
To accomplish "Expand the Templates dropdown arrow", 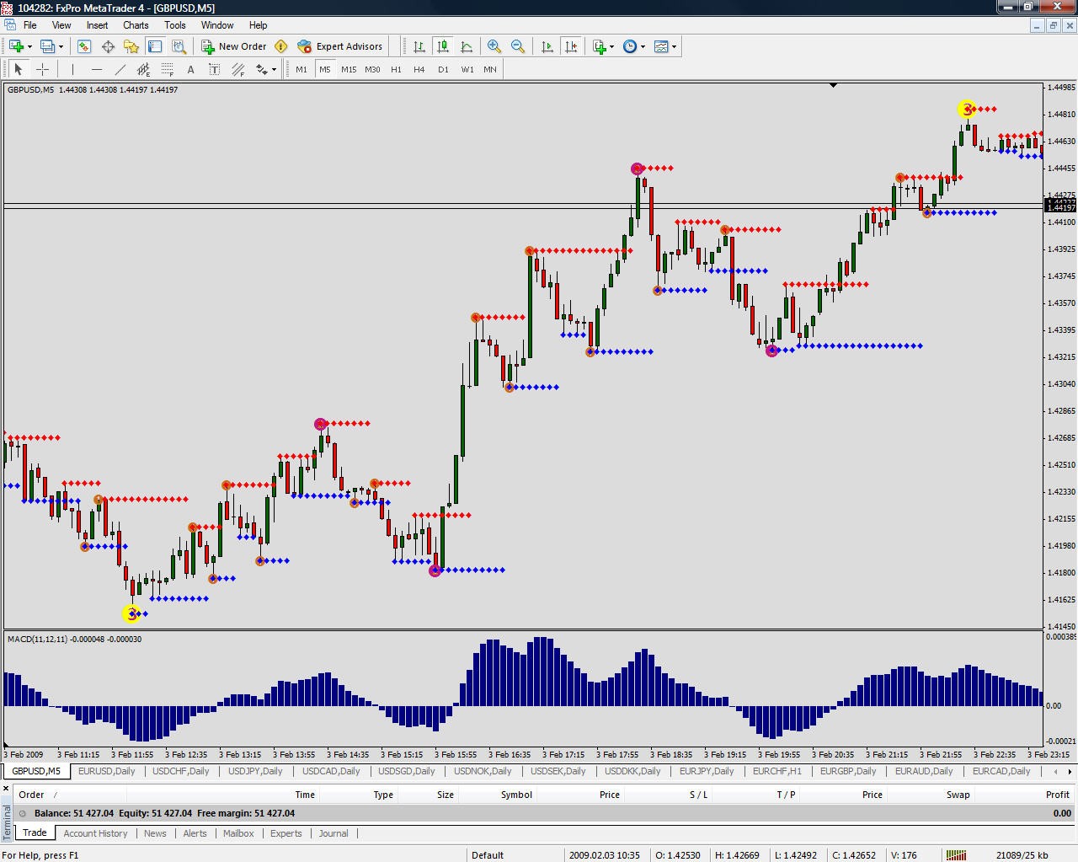I will click(674, 46).
